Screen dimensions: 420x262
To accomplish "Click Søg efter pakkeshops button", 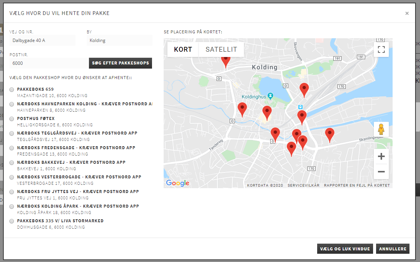I will 120,63.
